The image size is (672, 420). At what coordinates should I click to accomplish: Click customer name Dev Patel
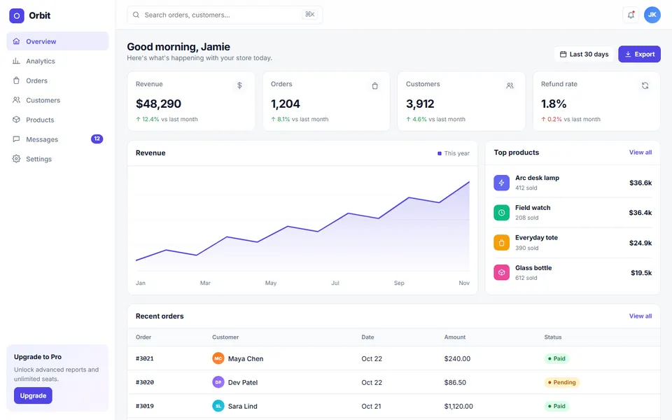[243, 382]
